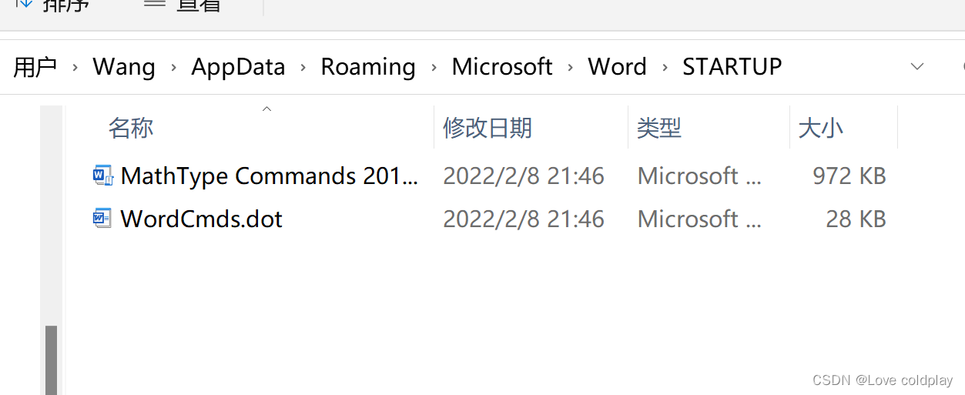Click the sort arrows icon in toolbar

coord(24,4)
